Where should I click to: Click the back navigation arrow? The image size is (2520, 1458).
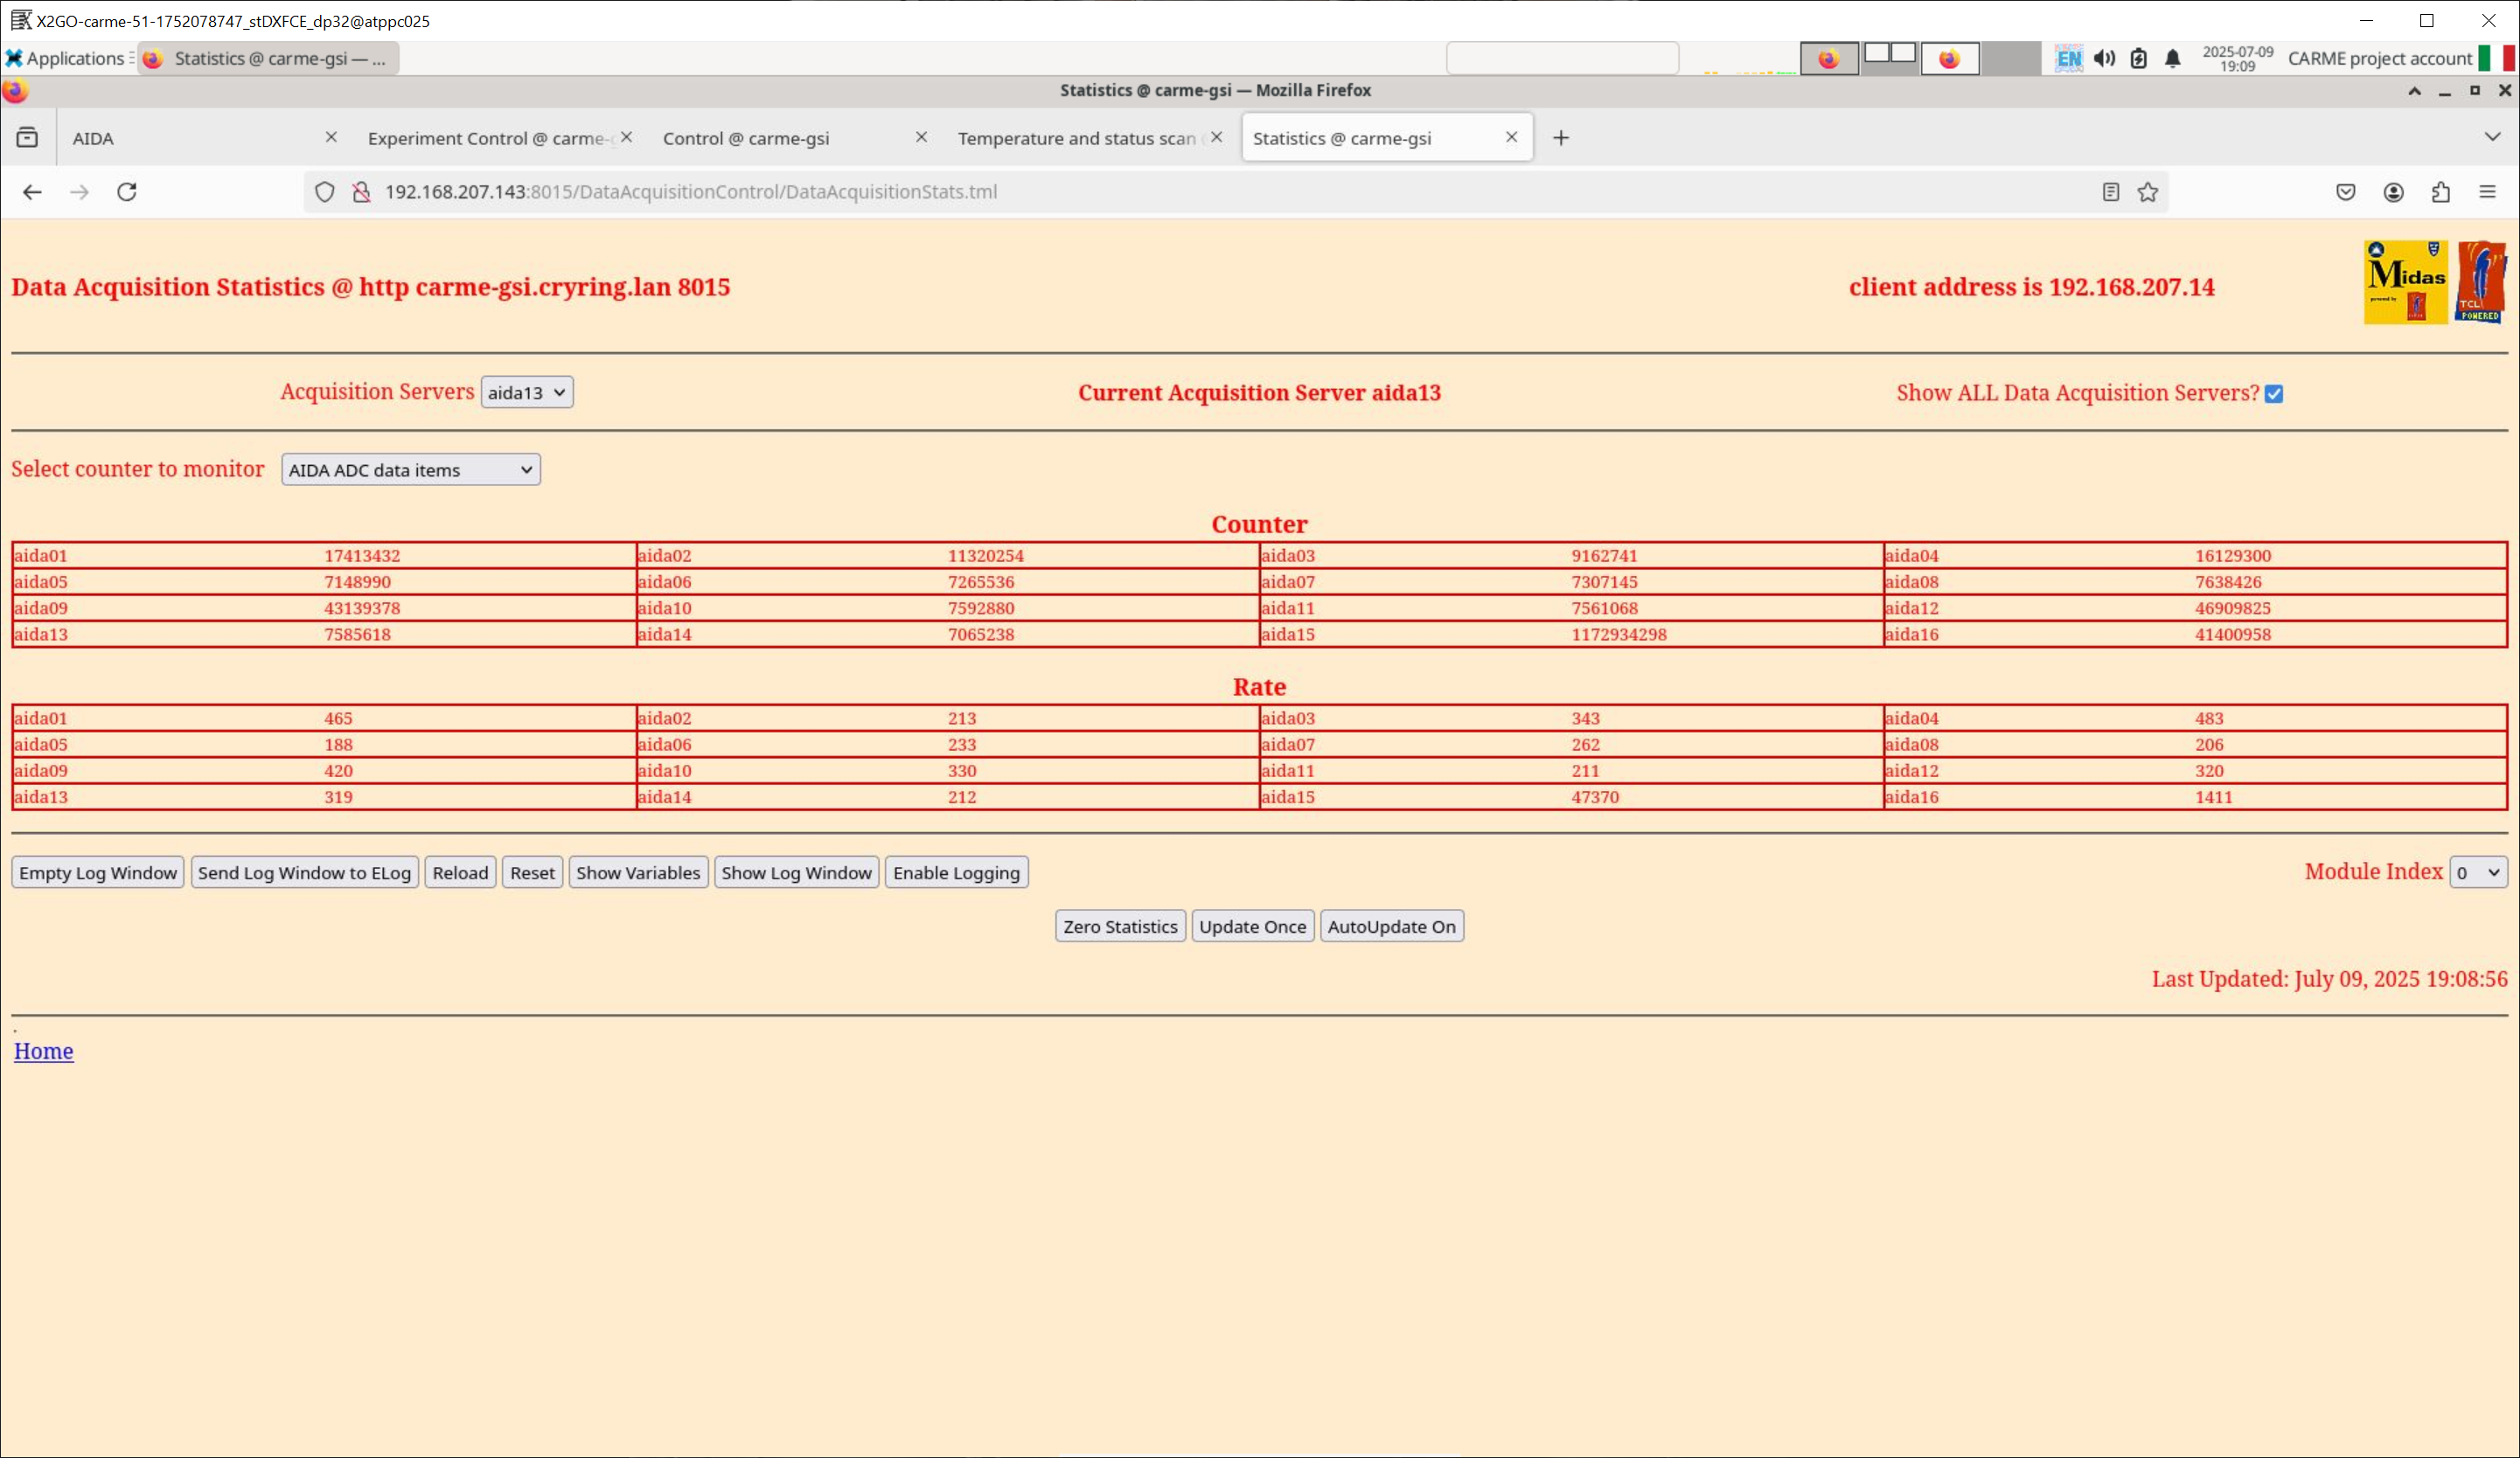[x=32, y=192]
